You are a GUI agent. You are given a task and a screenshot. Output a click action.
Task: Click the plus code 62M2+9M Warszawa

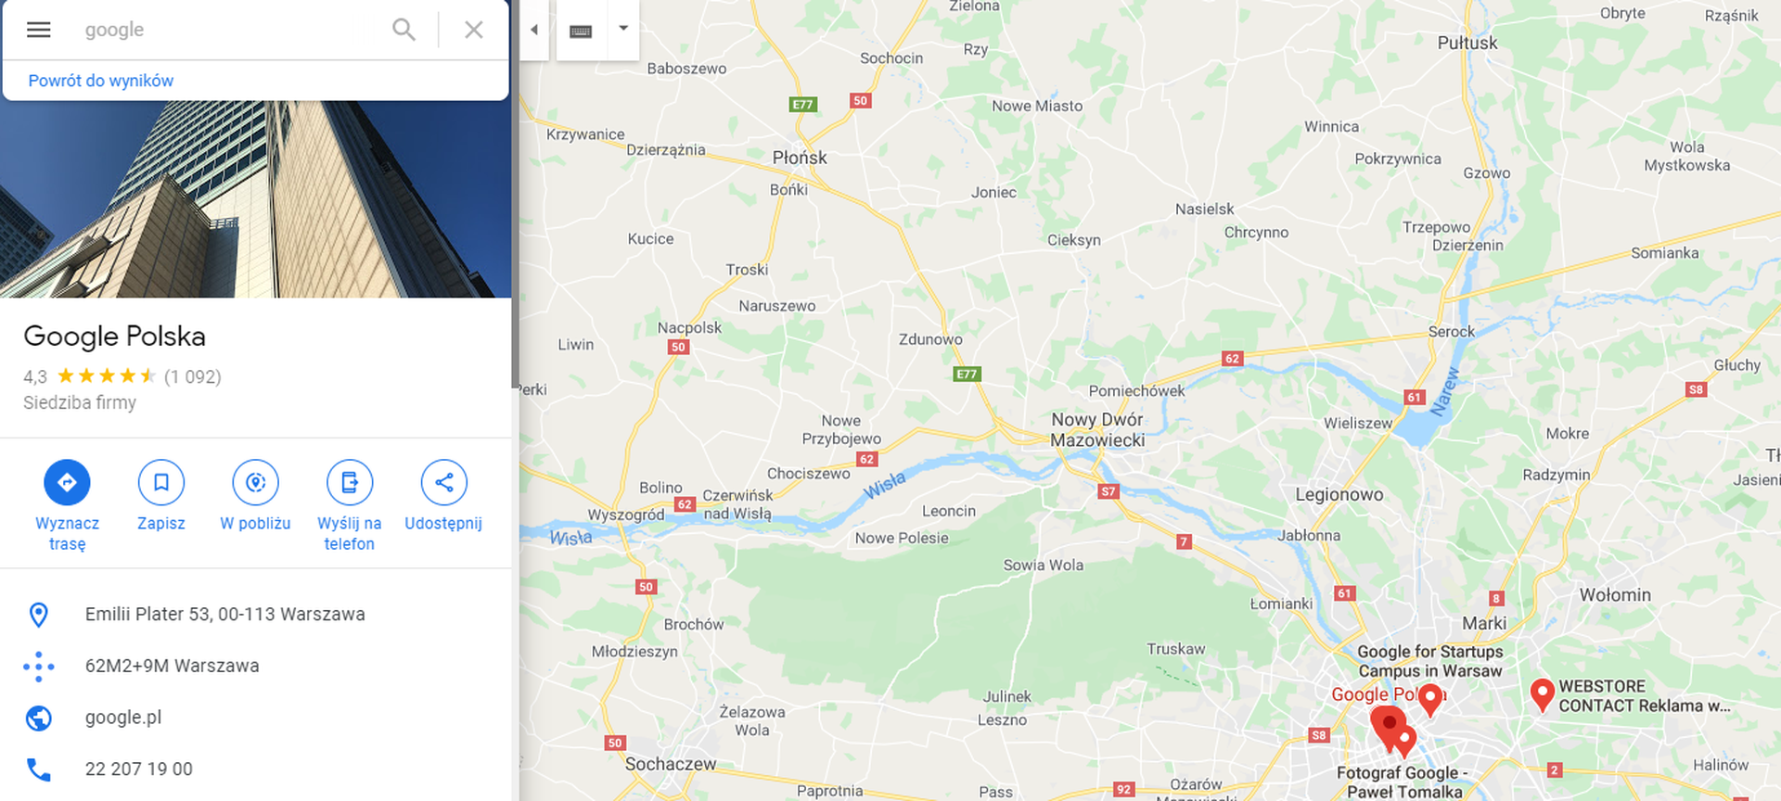(173, 666)
